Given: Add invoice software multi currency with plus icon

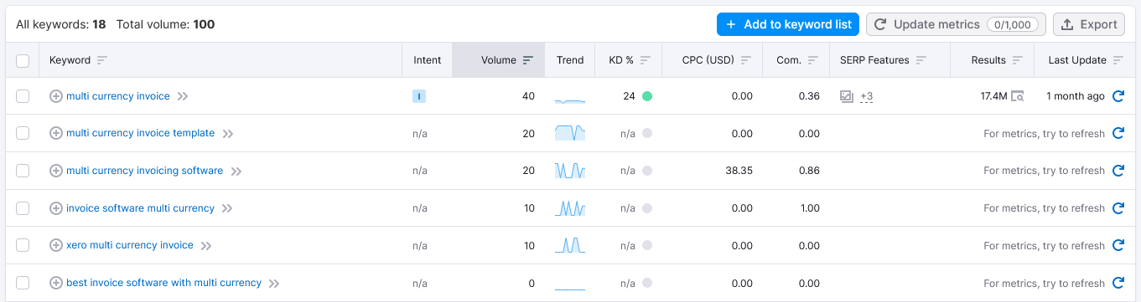Looking at the screenshot, I should coord(56,208).
